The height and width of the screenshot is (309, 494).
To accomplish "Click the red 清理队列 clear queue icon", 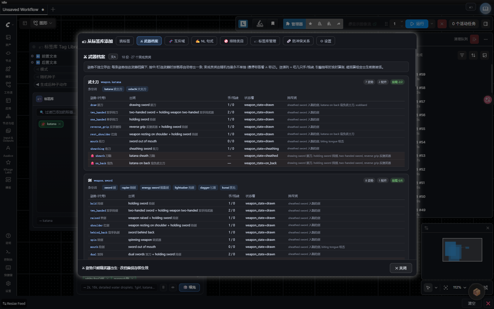I will coord(474,39).
